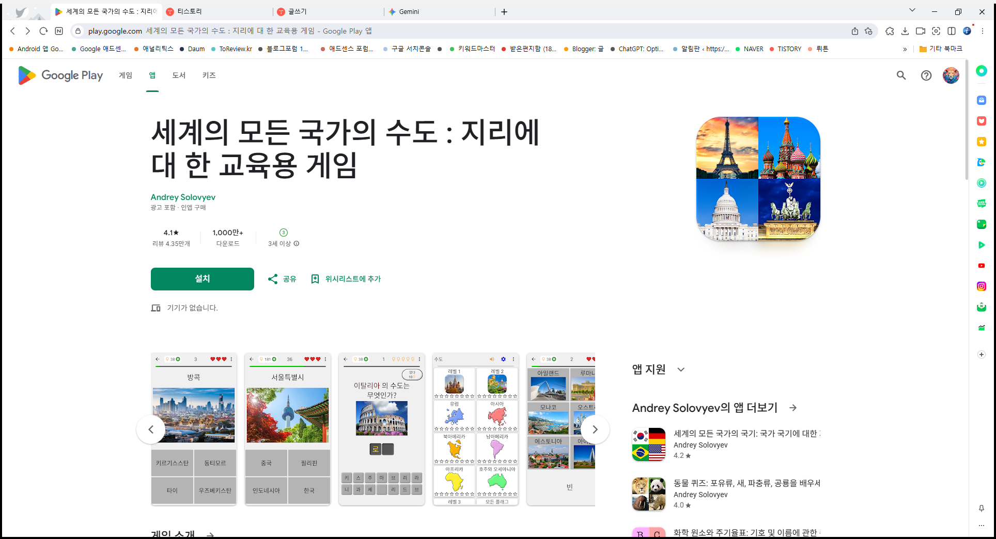This screenshot has height=539, width=996.
Task: Open the Google Play help icon
Action: tap(926, 75)
